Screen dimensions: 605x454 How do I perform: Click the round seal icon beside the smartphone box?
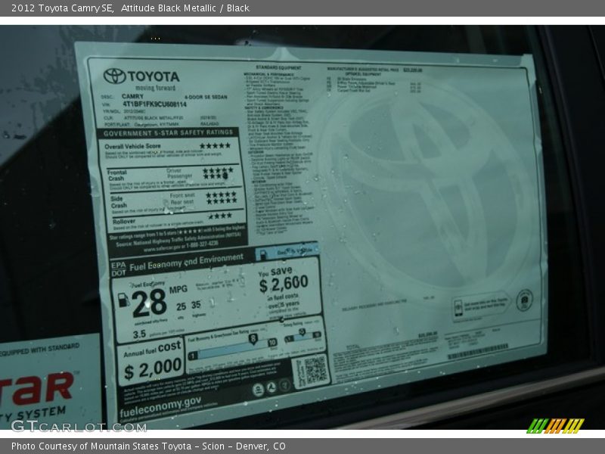pos(524,300)
